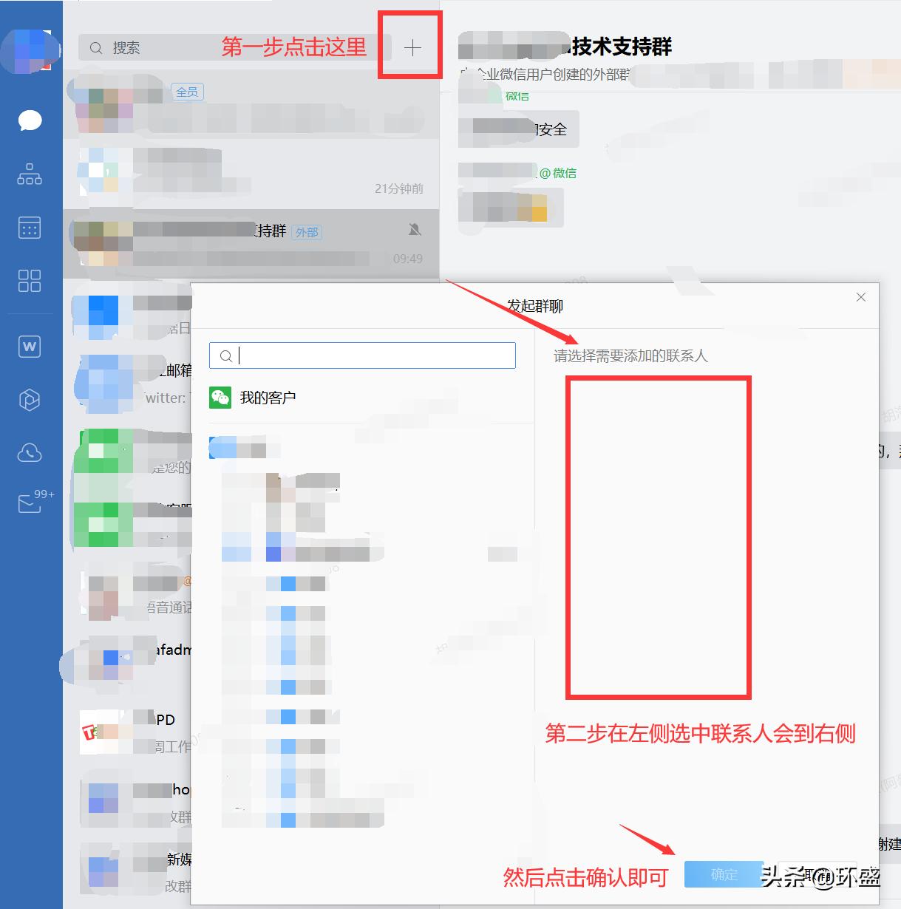The height and width of the screenshot is (909, 901).
Task: Switch focus to the 发起群聊 dialog title
Action: coord(534,305)
